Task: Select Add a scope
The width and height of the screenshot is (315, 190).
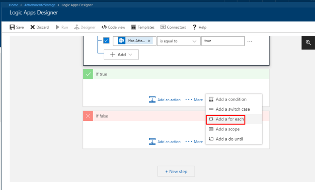Action: coord(234,129)
